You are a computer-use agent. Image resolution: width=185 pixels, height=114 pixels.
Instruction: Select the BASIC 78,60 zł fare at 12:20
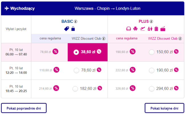pyautogui.click(x=76, y=70)
